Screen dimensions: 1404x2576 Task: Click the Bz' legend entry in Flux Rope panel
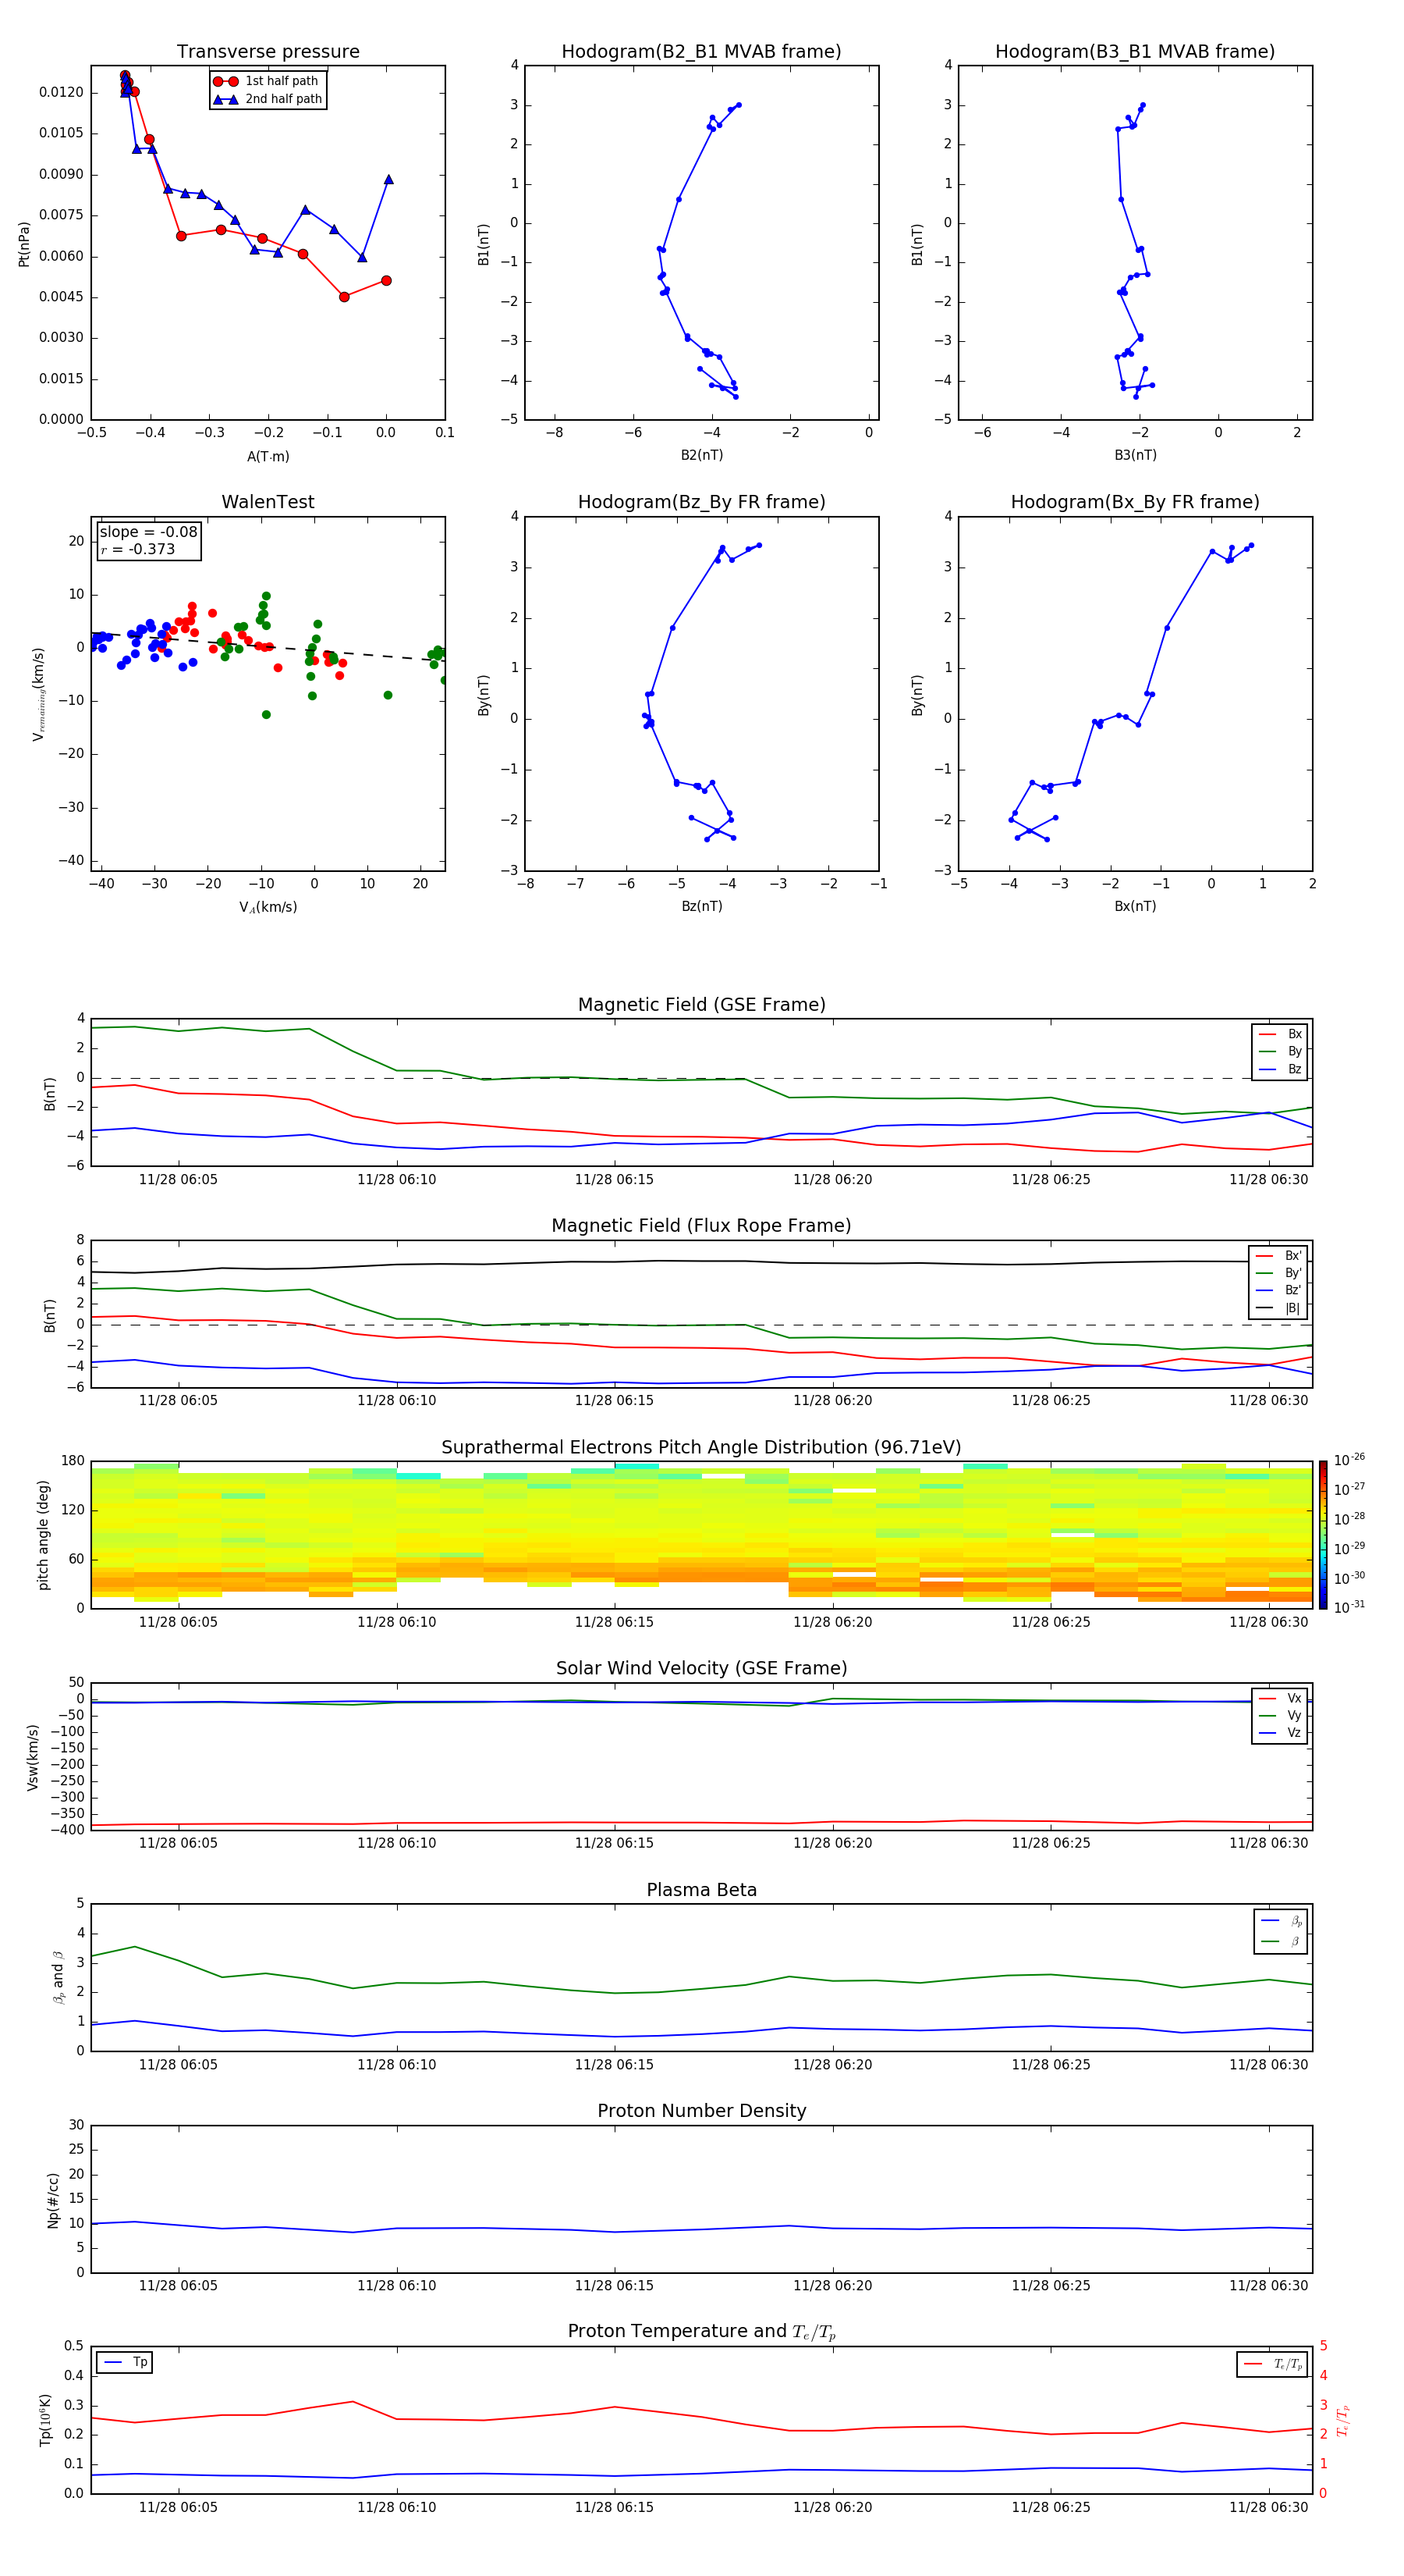1279,1290
